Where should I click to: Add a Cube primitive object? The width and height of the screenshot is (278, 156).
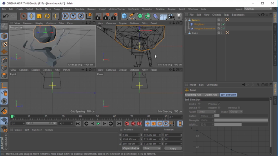(x=124, y=16)
